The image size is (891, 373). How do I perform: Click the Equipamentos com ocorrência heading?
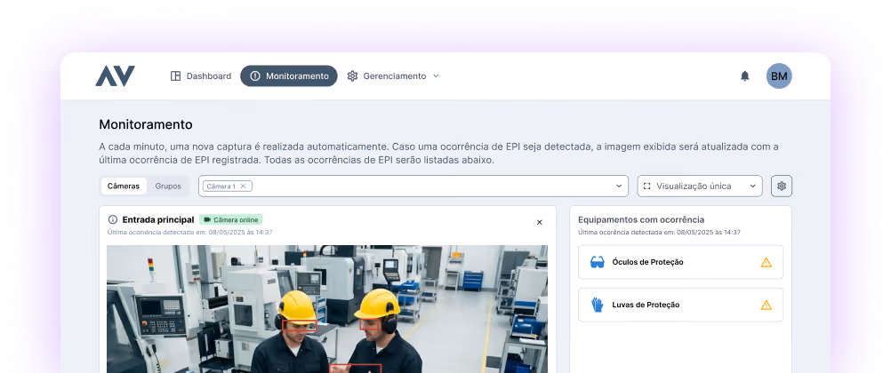pos(641,219)
